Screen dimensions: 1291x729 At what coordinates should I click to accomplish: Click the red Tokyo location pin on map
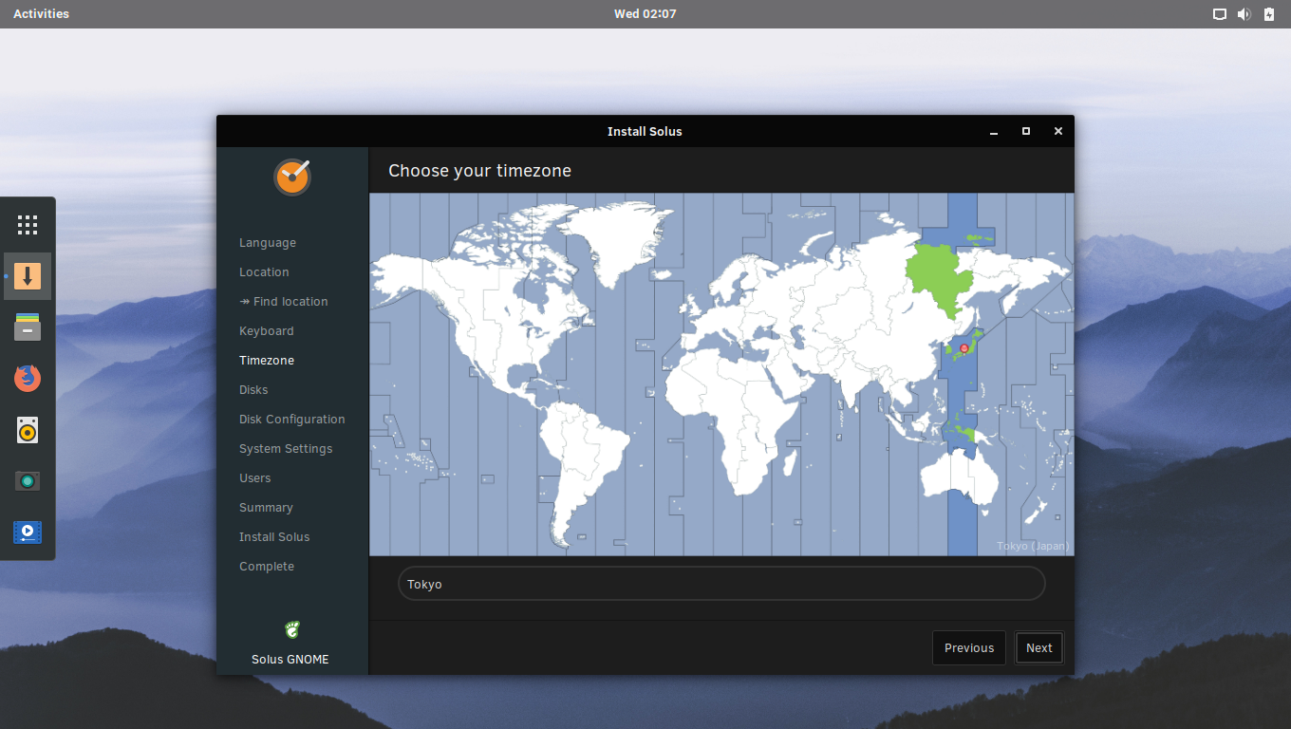[x=964, y=348]
